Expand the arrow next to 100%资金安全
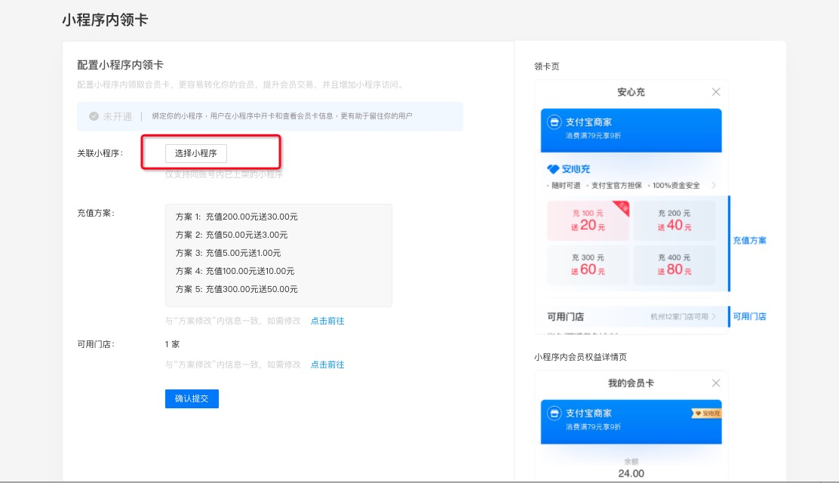The height and width of the screenshot is (483, 839). tap(713, 185)
